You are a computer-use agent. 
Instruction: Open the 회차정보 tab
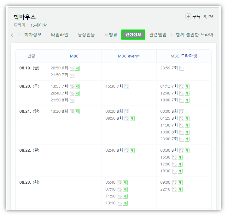pos(33,35)
